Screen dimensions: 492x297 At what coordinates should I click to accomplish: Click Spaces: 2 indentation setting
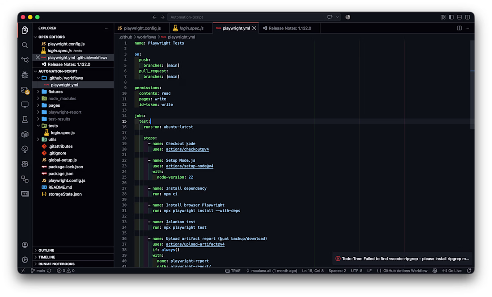coord(337,271)
